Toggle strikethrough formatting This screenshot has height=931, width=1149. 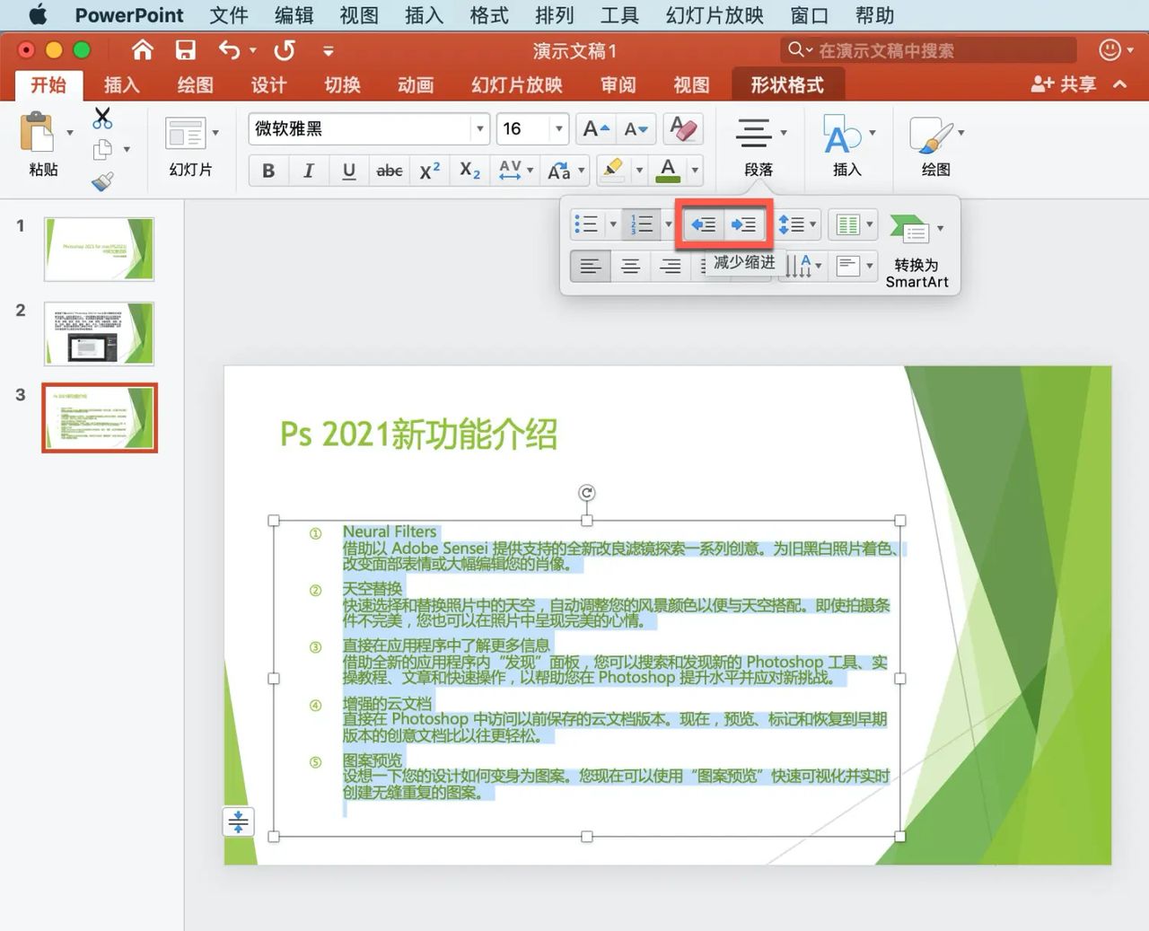[x=390, y=171]
